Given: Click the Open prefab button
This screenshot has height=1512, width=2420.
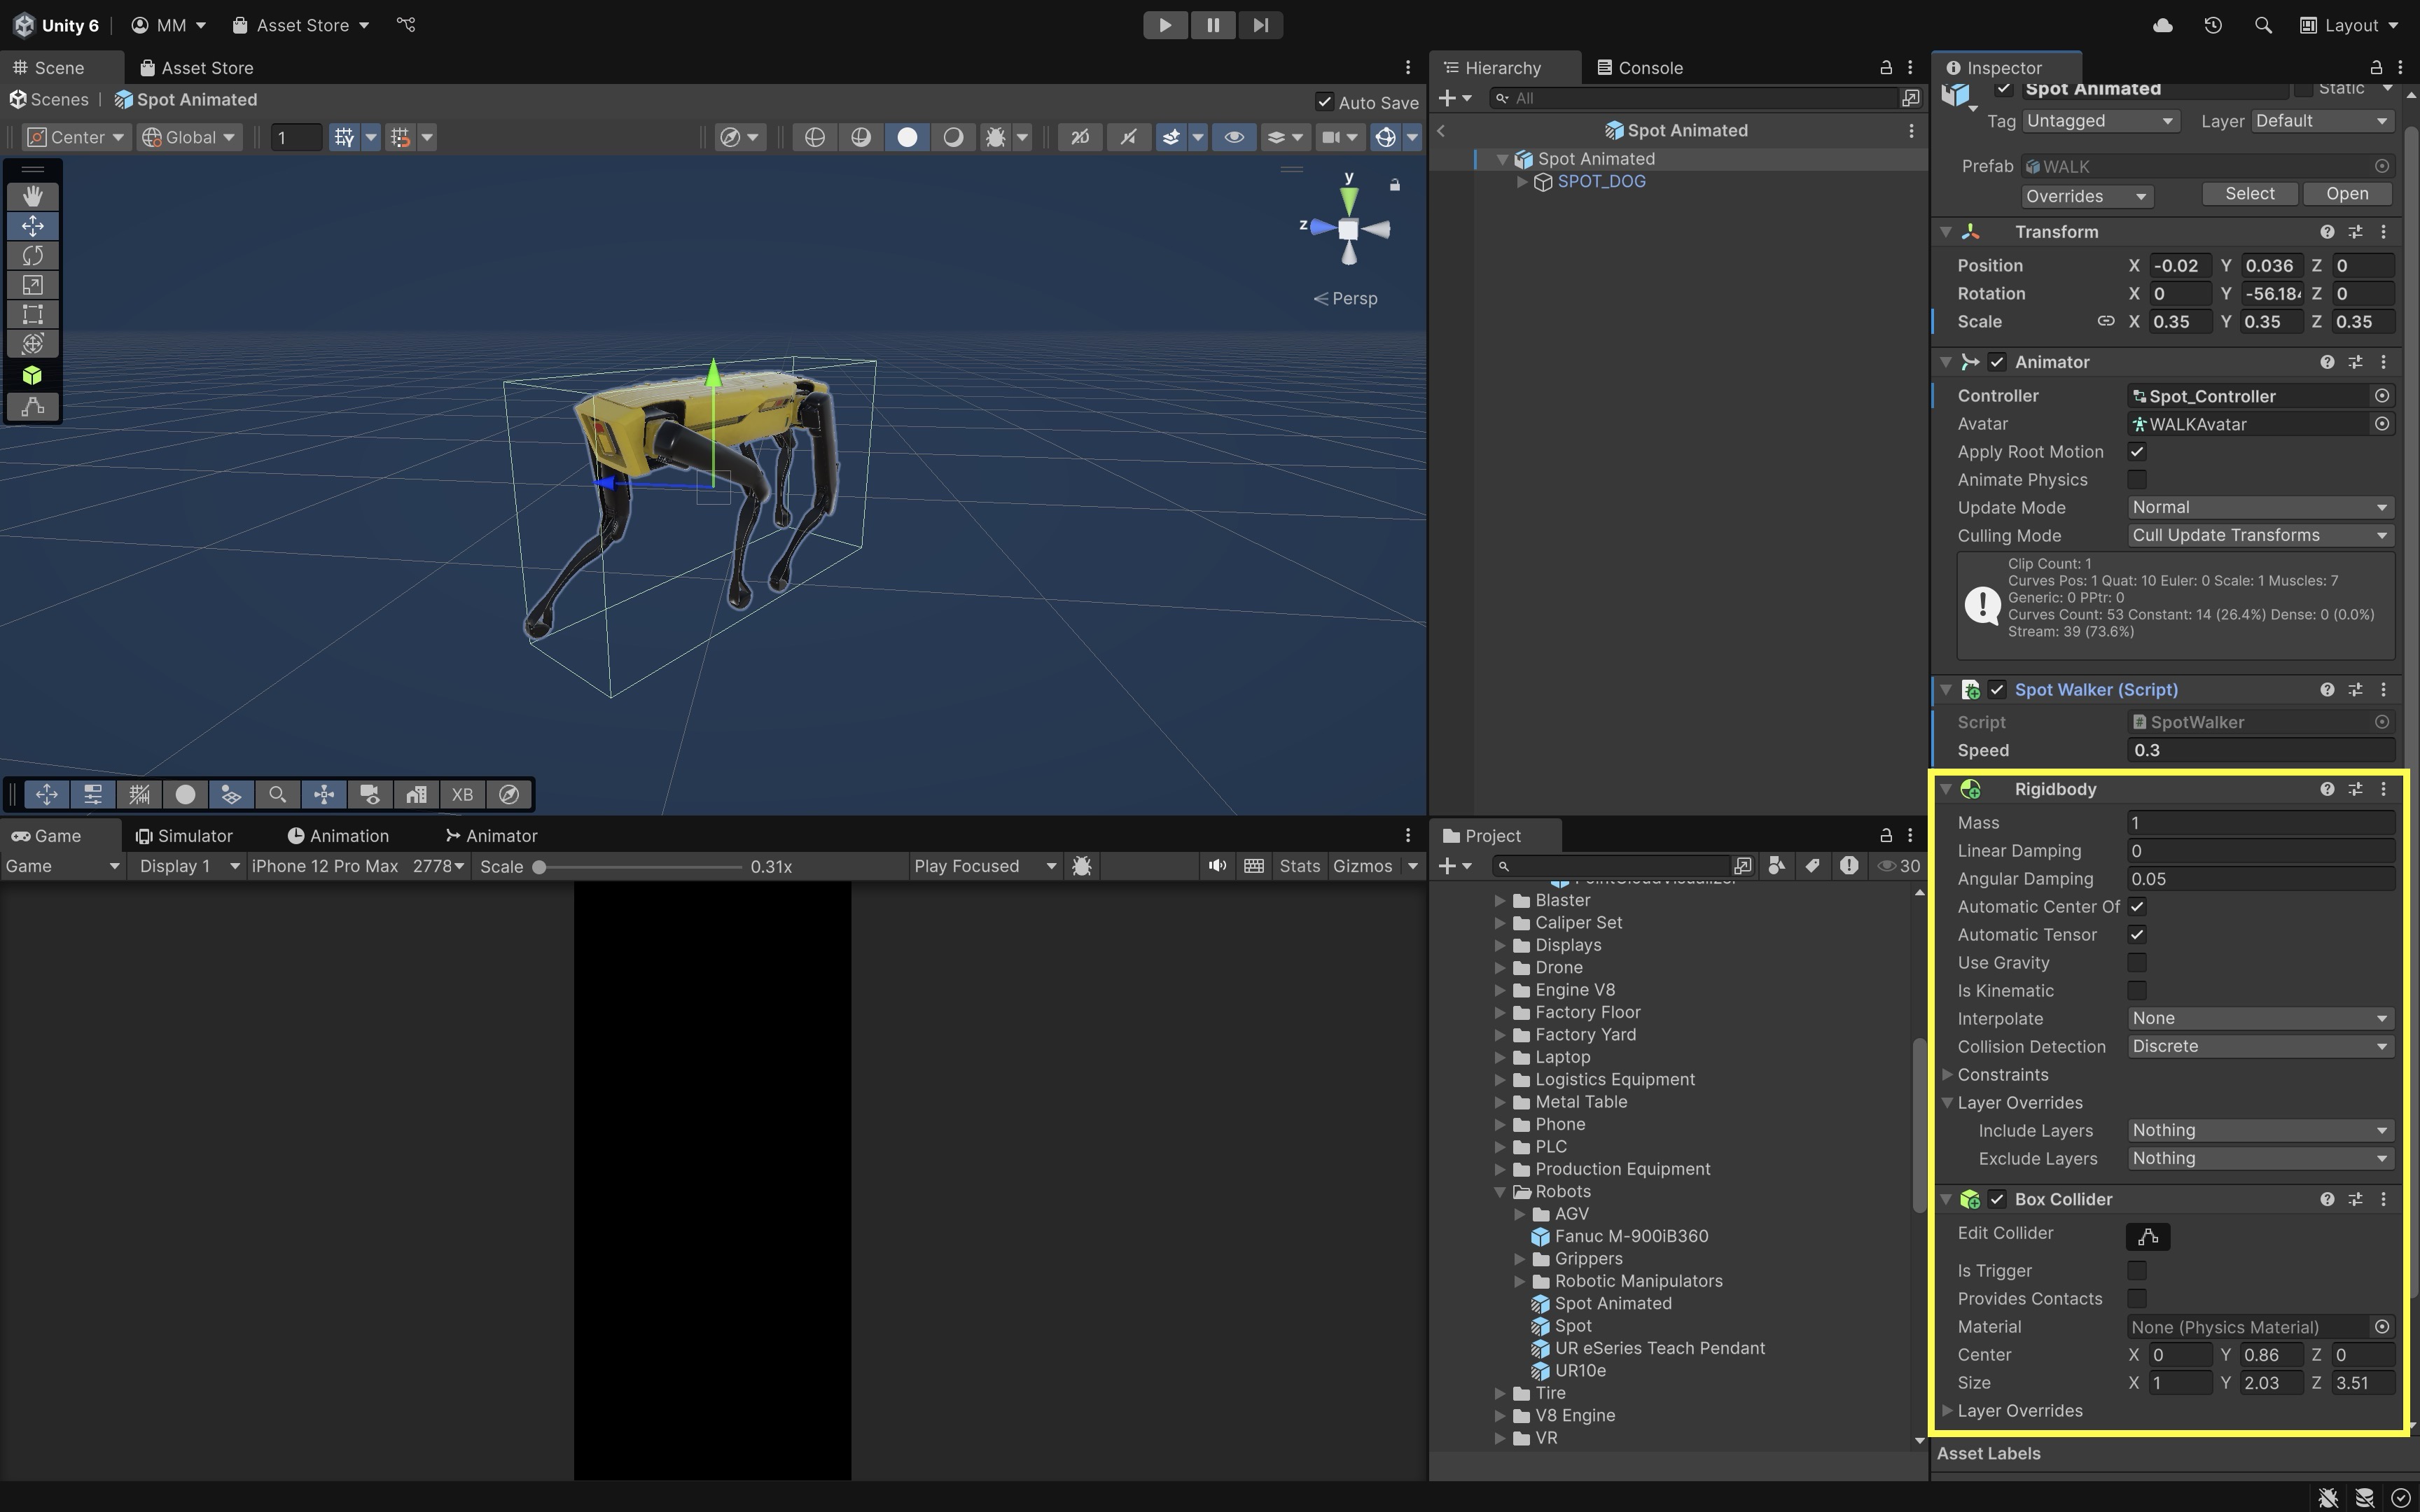Looking at the screenshot, I should pos(2346,194).
